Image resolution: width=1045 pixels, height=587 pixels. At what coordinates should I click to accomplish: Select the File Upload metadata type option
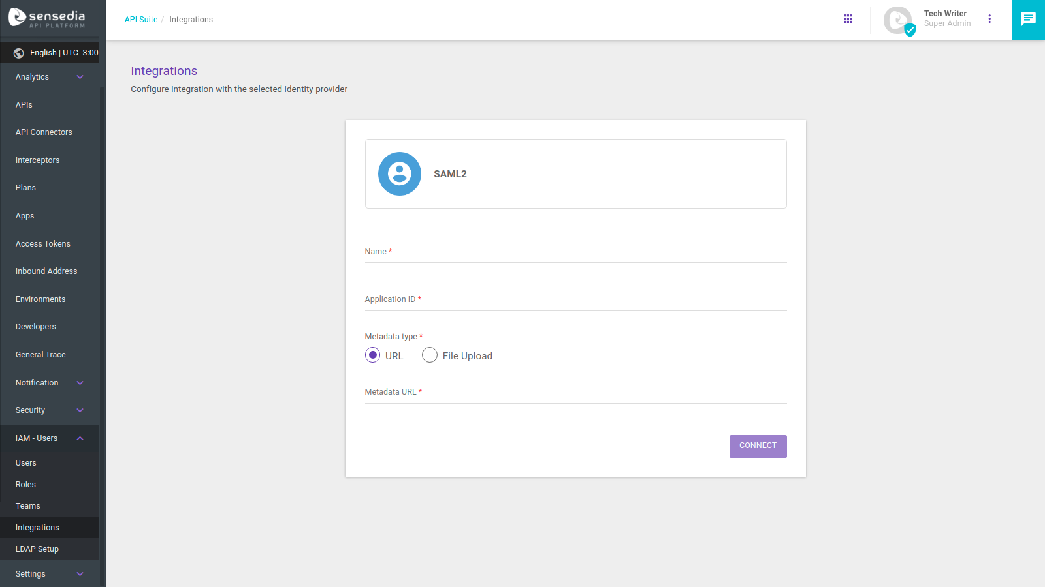tap(430, 355)
